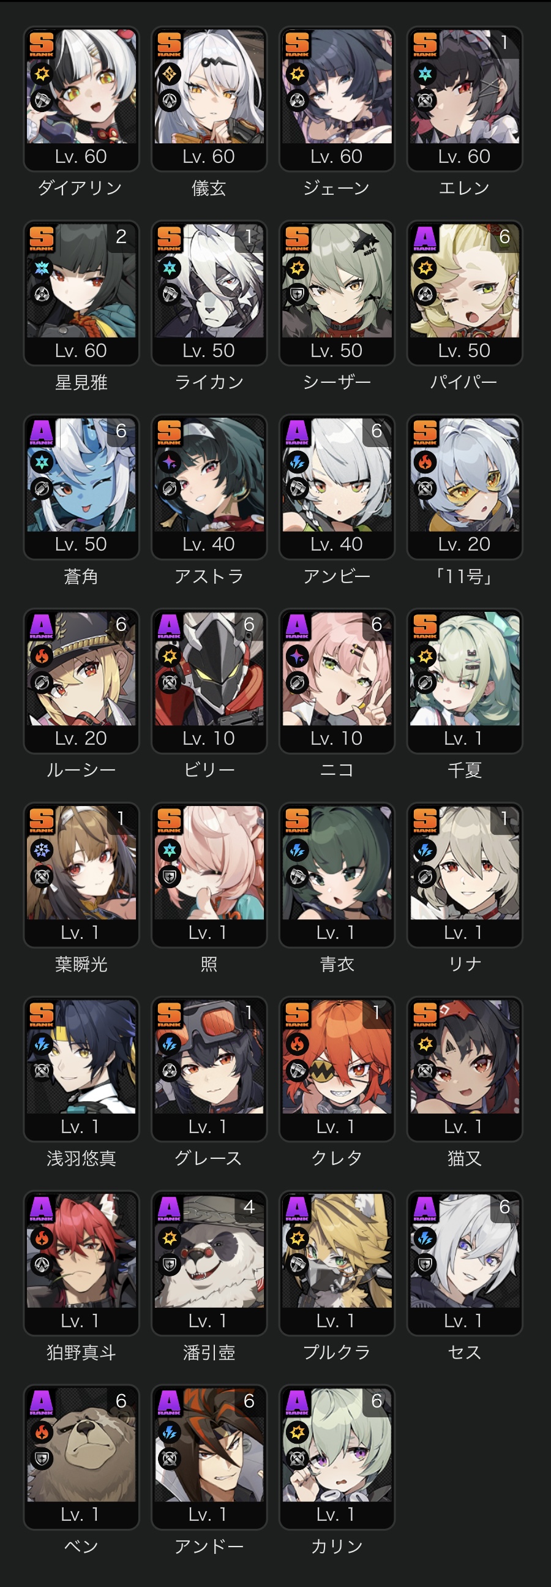
Task: Open 儀玄 agent portrait
Action: [x=209, y=86]
